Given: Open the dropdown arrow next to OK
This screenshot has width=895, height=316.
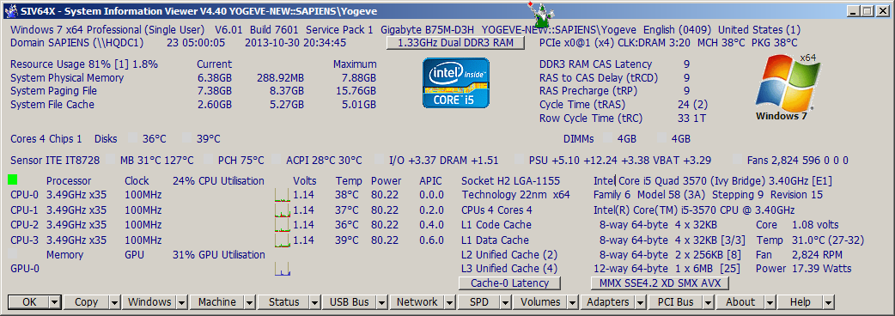Looking at the screenshot, I should pyautogui.click(x=55, y=302).
